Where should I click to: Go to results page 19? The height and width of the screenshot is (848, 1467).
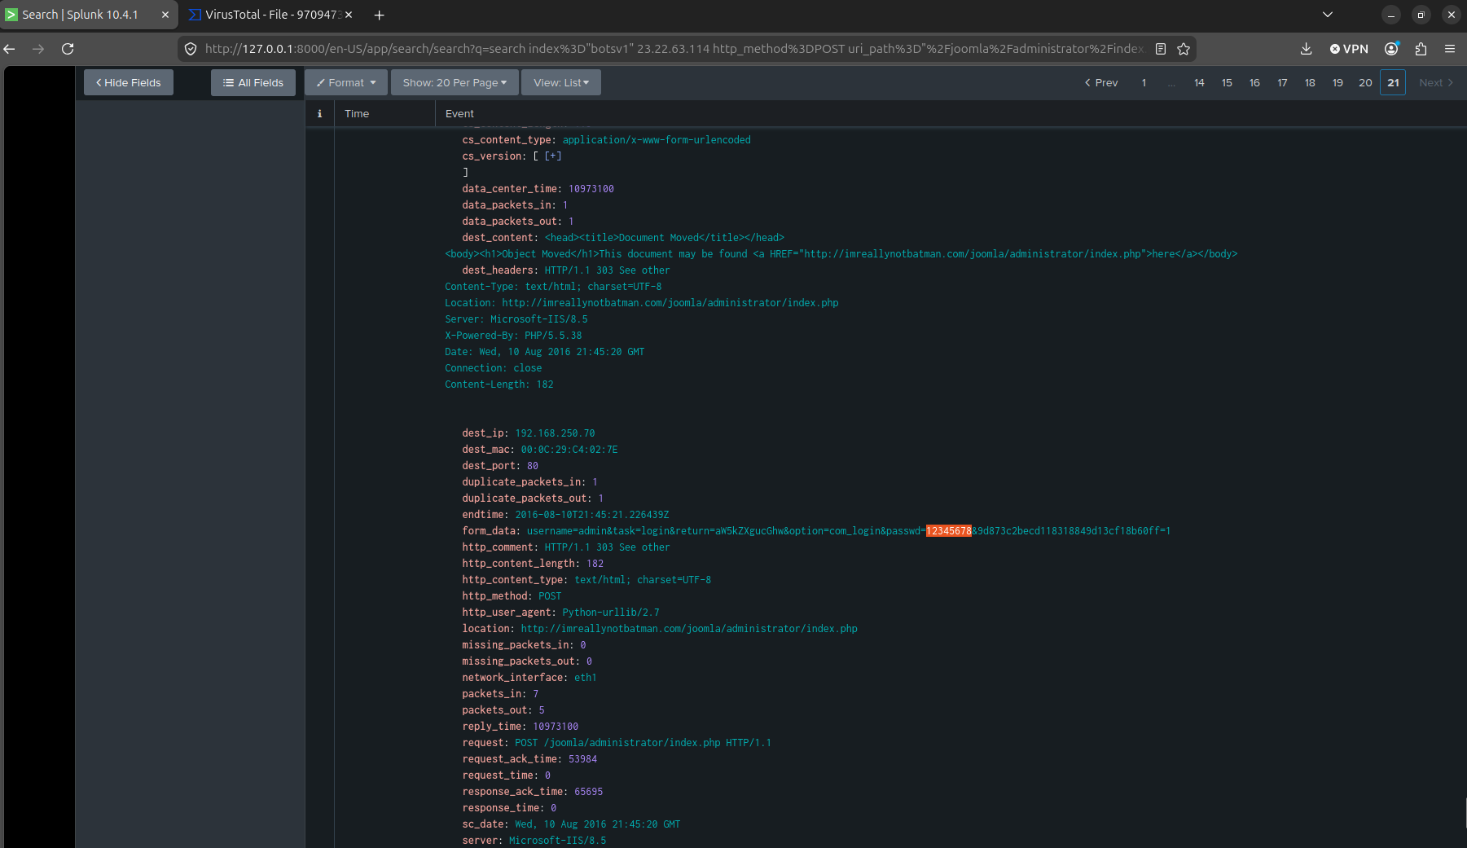tap(1337, 82)
